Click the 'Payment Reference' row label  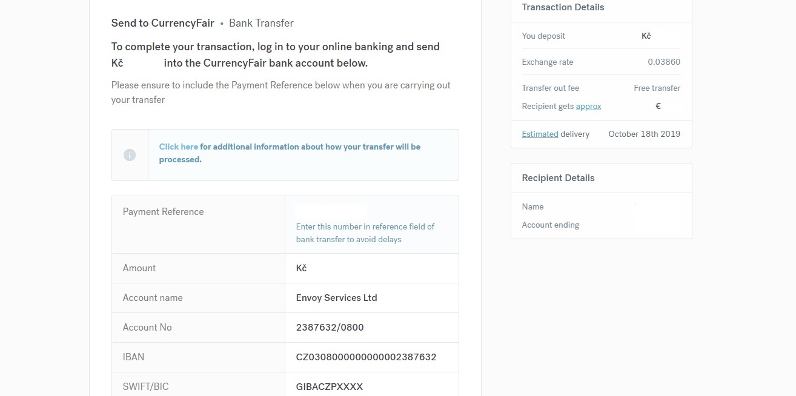[163, 211]
